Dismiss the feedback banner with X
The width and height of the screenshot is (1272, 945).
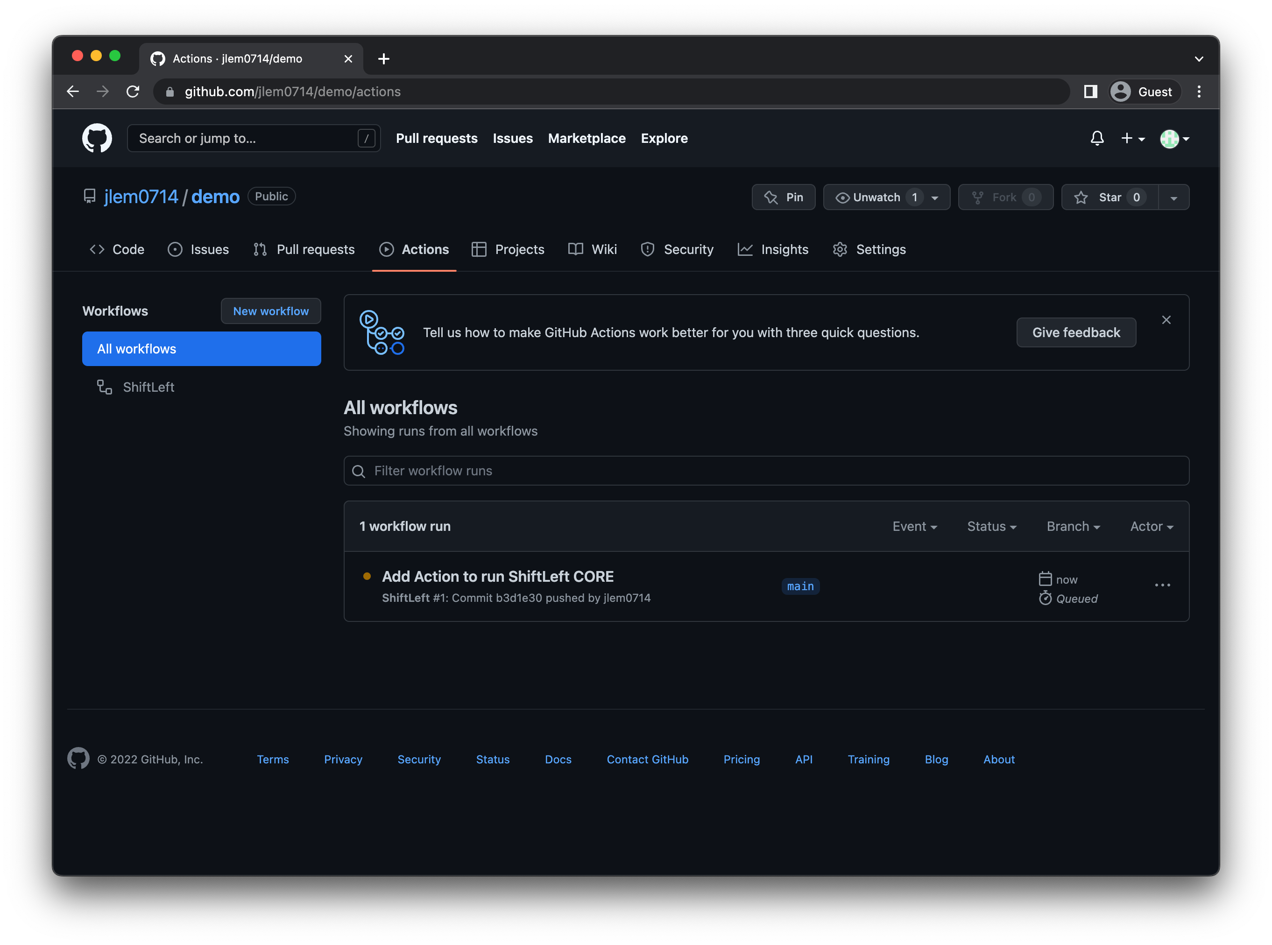[1166, 320]
